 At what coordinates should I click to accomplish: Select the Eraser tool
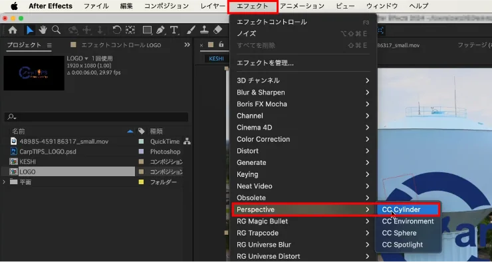(x=218, y=30)
